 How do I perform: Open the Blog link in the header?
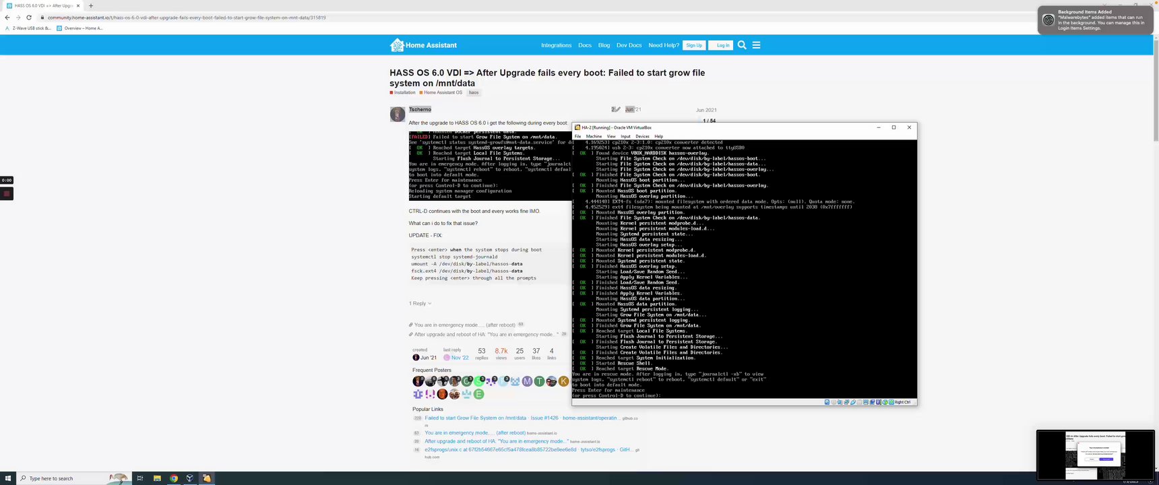tap(604, 45)
